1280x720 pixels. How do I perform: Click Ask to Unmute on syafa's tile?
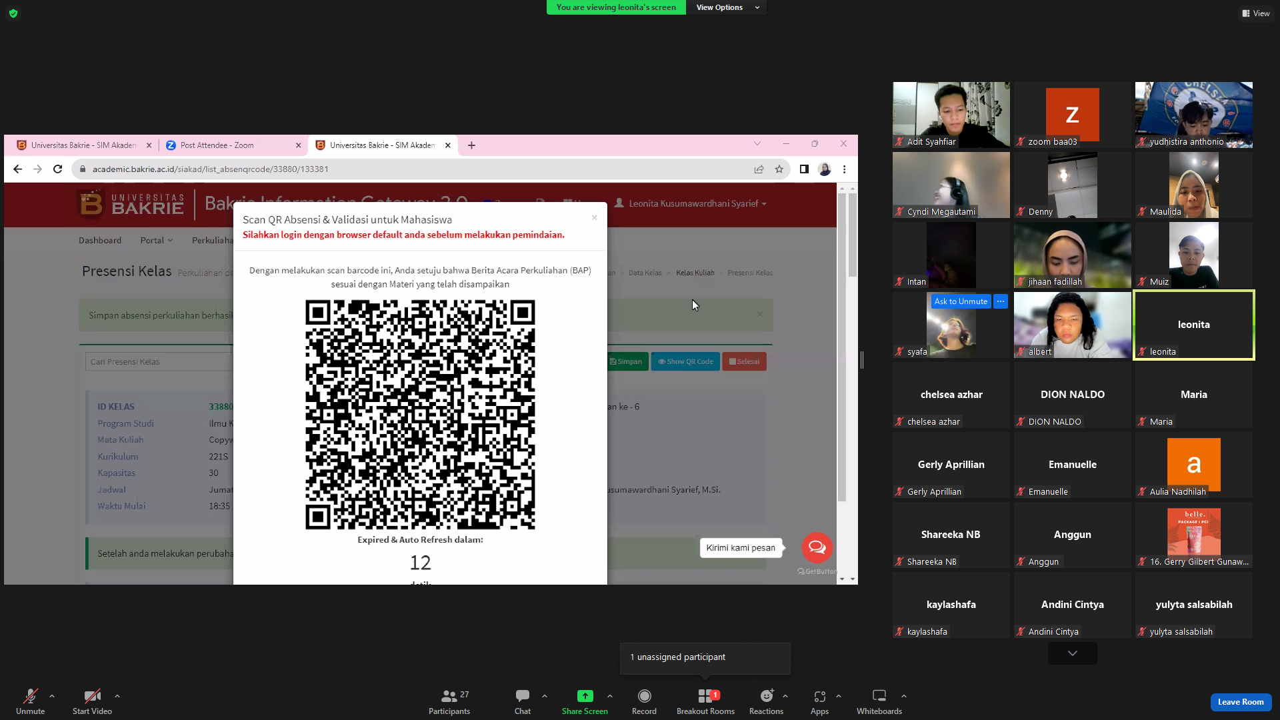(961, 301)
